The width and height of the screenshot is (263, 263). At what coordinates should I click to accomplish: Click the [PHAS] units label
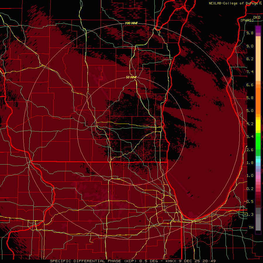(247, 20)
